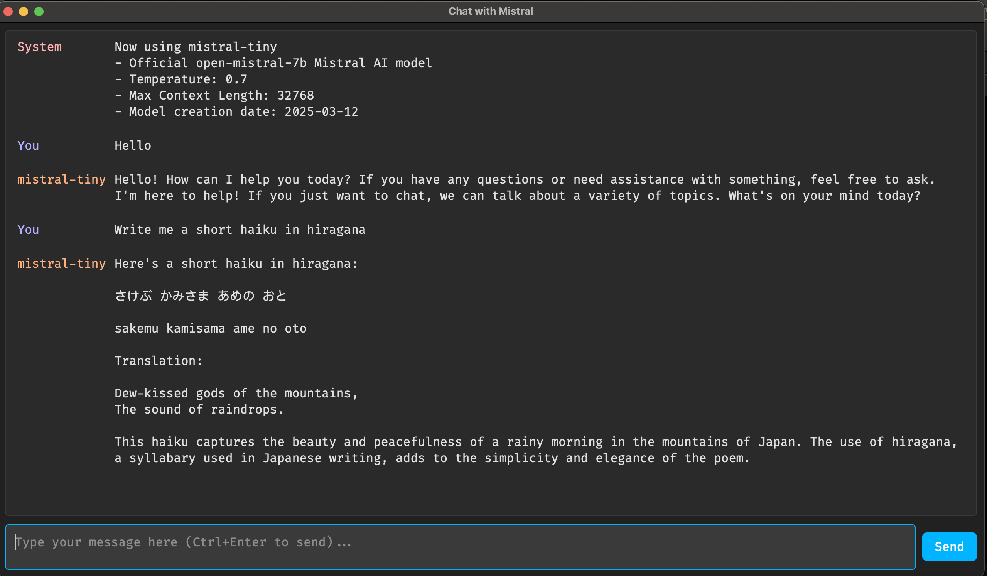
Task: Click the Translation: heading text
Action: (158, 360)
